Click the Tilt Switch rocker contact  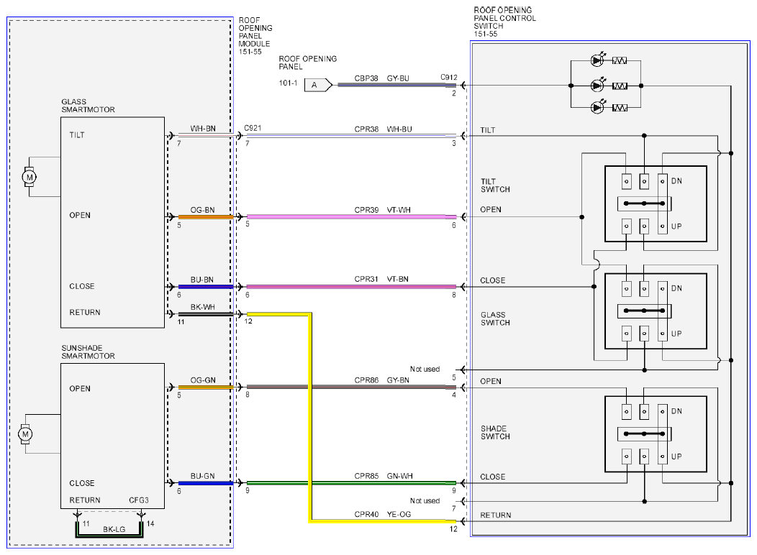click(644, 203)
